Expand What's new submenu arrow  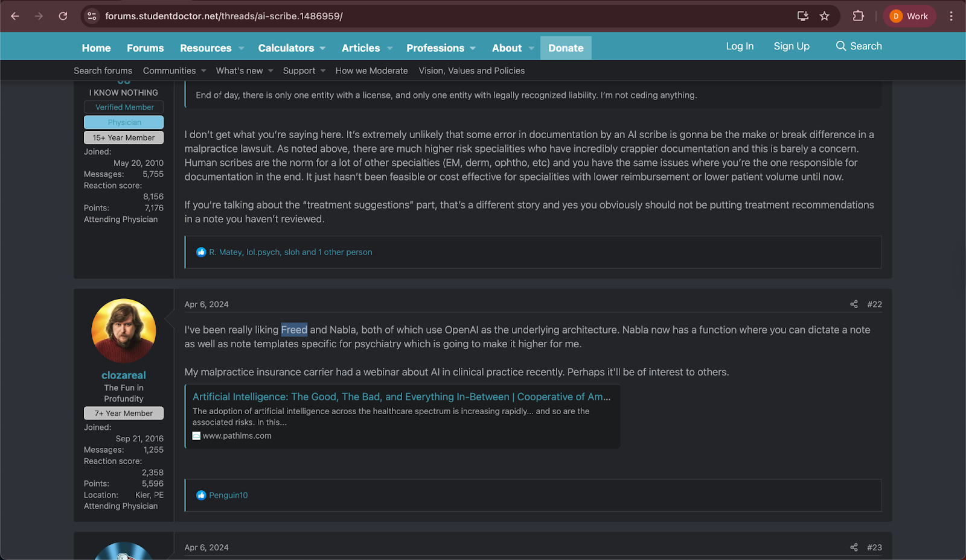270,71
